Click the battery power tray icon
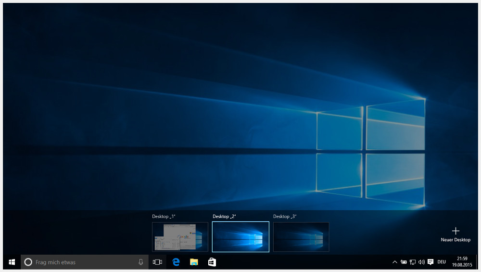Viewport: 481px width, 272px height. [x=404, y=262]
